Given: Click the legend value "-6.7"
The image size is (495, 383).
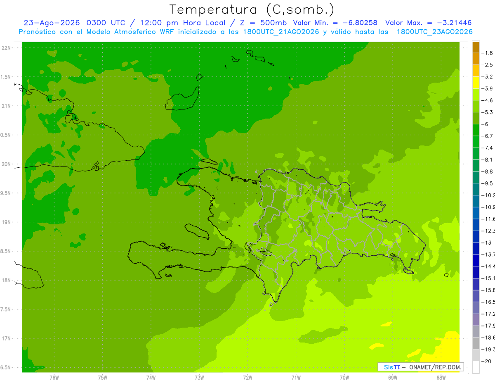Looking at the screenshot, I should tap(487, 136).
